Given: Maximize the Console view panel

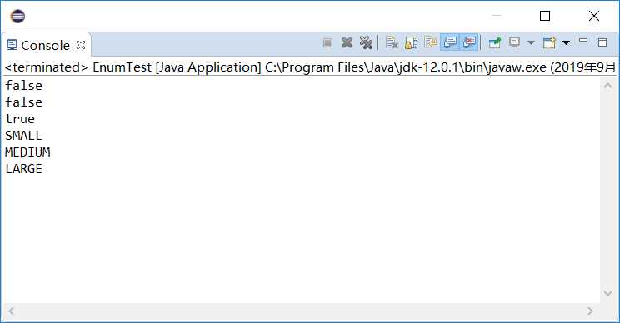Looking at the screenshot, I should pos(602,42).
